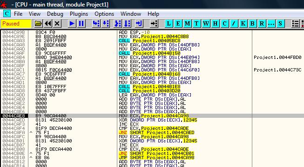Click the Trace into toolbar icon
Image resolution: width=304 pixels, height=167 pixels.
click(118, 24)
